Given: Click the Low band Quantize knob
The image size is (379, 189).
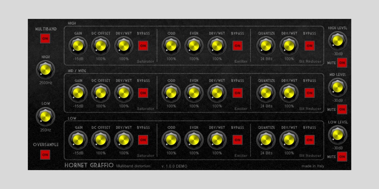Looking at the screenshot, I should [x=266, y=140].
